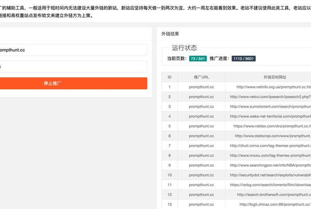Open the big5.chinaz.com link in row 13
The height and width of the screenshot is (209, 311).
click(275, 205)
